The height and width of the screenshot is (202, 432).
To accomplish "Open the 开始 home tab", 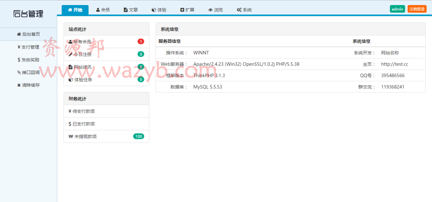I will click(x=75, y=10).
